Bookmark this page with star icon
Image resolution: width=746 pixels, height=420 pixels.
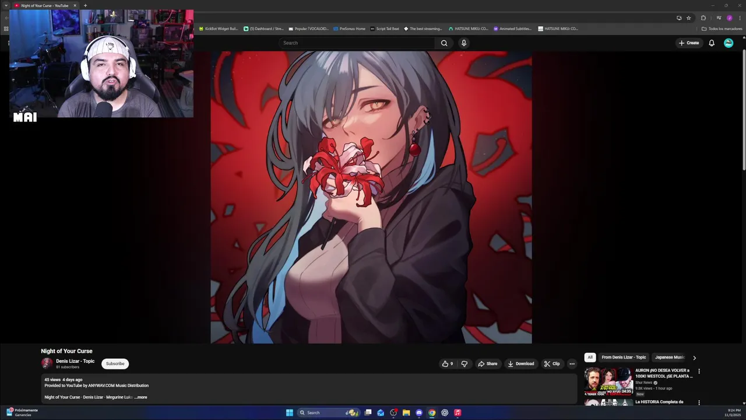(x=688, y=18)
